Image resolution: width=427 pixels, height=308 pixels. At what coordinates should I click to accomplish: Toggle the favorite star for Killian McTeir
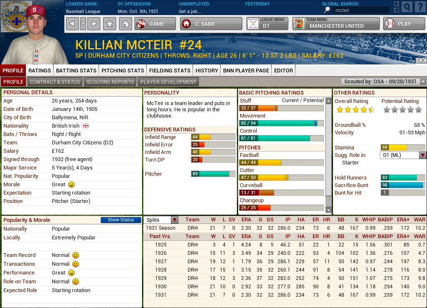[109, 24]
